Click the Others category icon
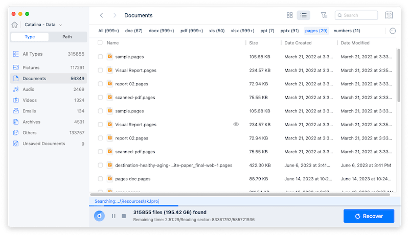This screenshot has height=236, width=409. pyautogui.click(x=16, y=133)
